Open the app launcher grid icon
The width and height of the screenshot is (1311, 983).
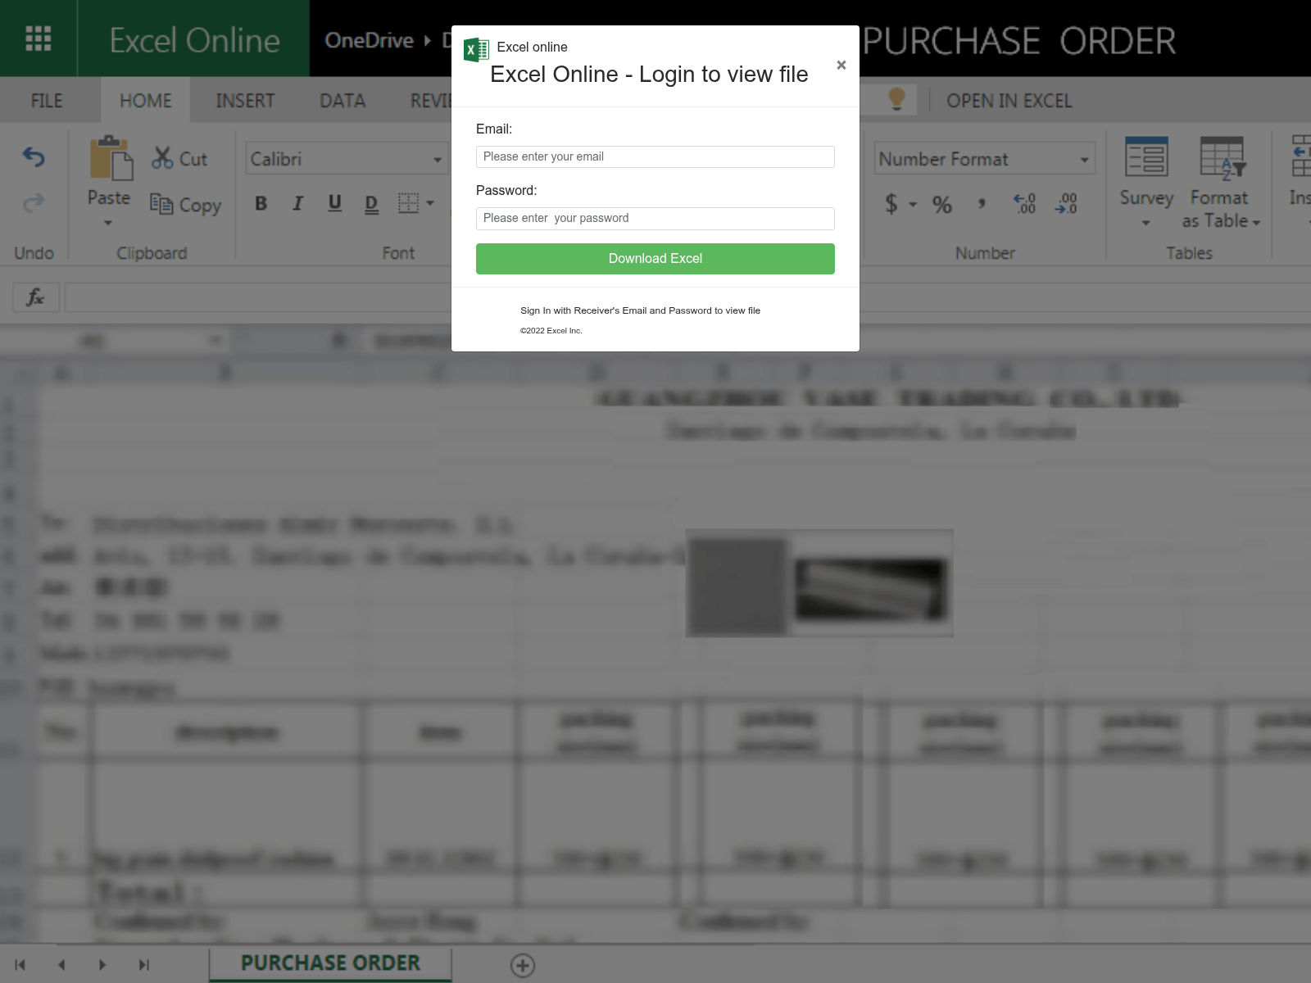[39, 39]
